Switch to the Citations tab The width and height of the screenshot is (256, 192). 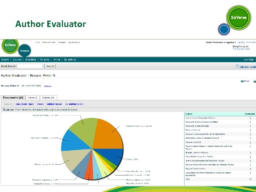coord(48,98)
